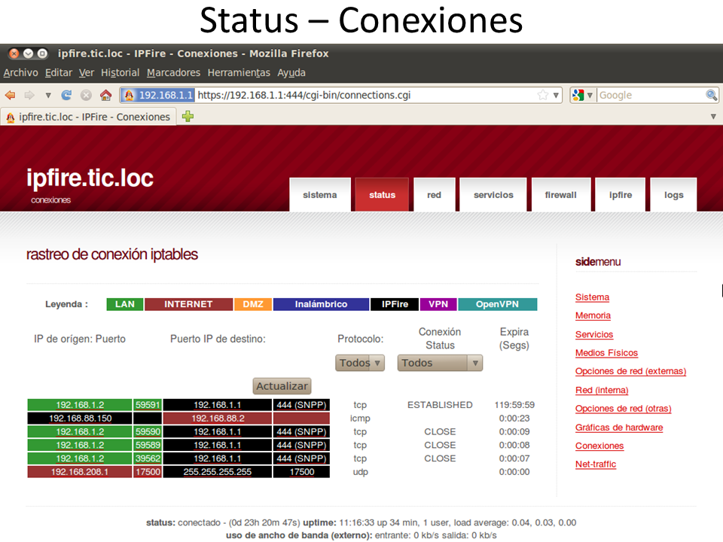Click the Home icon in the toolbar
Image resolution: width=723 pixels, height=542 pixels.
coord(105,96)
